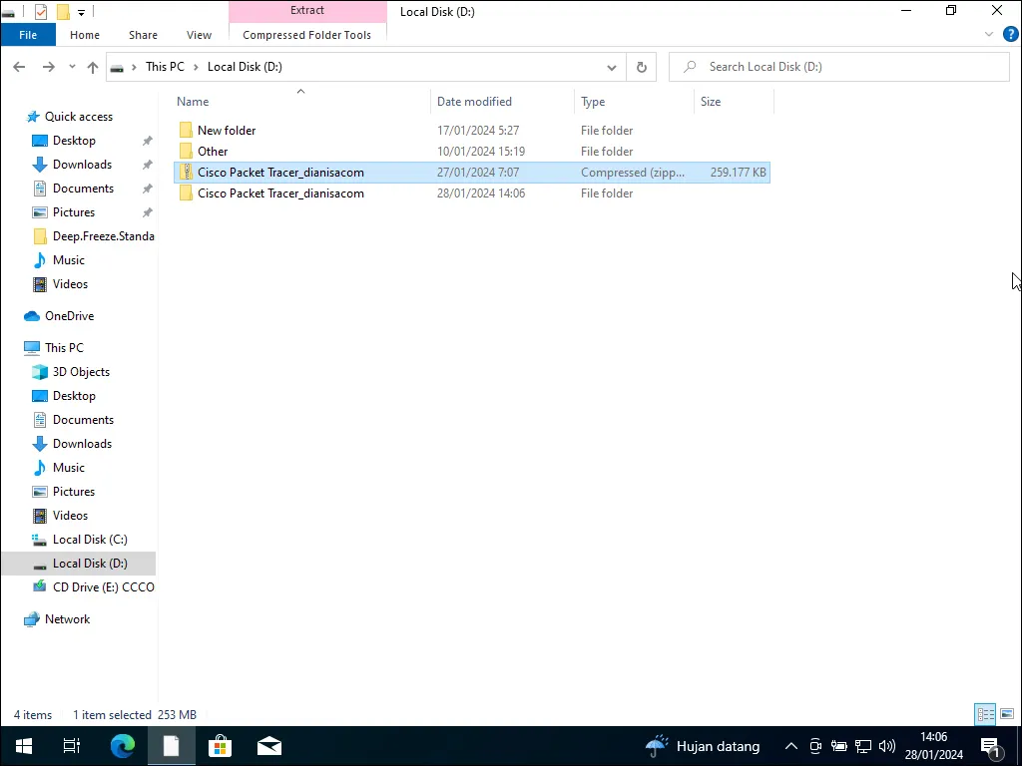The width and height of the screenshot is (1022, 766).
Task: Open the Customize Quick Access Toolbar dropdown
Action: pos(81,13)
